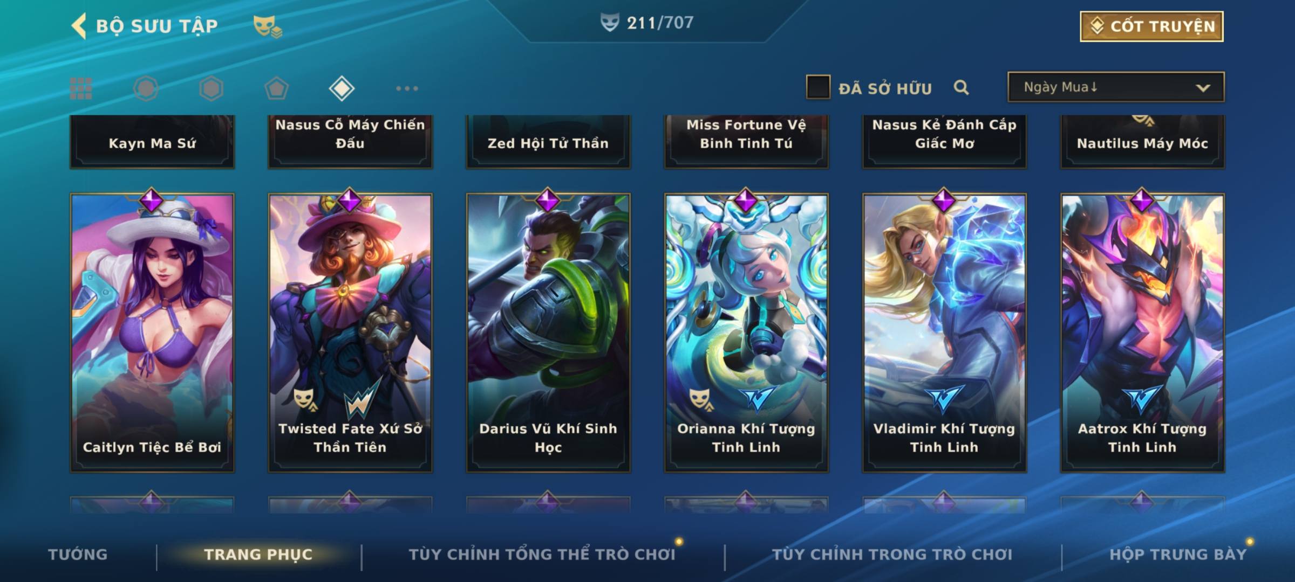View the Aatrox Khí Tượng Tinh Linh skin
This screenshot has height=582, width=1295.
tap(1142, 332)
